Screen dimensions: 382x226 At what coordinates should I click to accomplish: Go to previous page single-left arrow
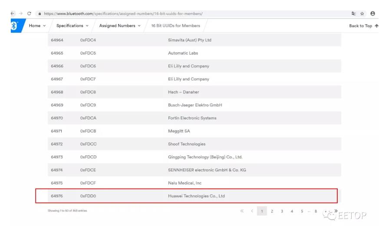[252, 211]
